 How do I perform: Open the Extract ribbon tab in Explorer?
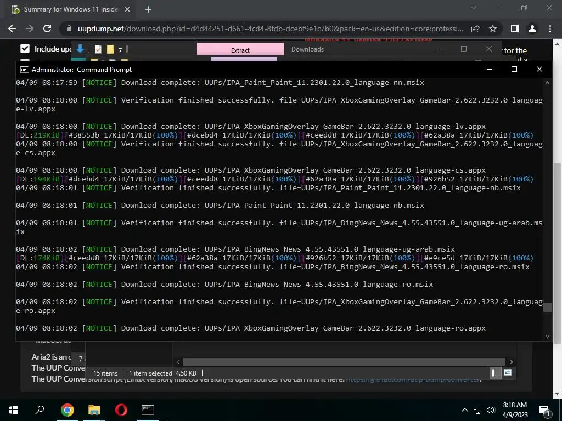point(240,50)
